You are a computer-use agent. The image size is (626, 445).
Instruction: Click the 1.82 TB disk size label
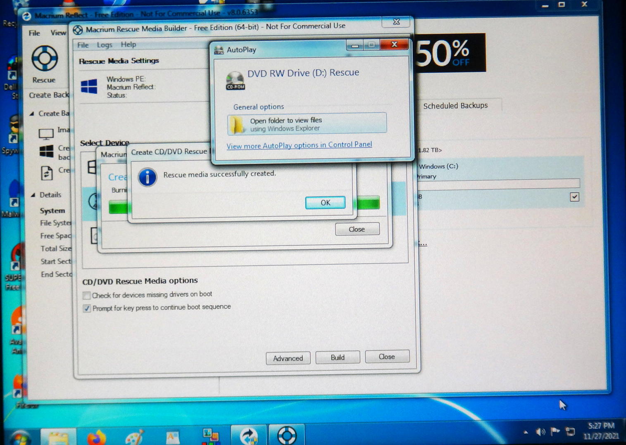(430, 150)
